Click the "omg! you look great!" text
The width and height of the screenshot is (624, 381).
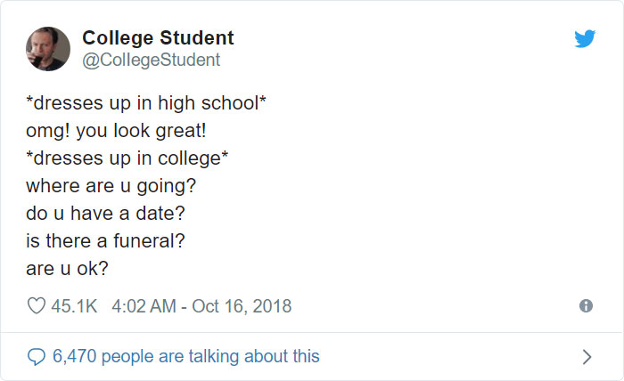(116, 131)
